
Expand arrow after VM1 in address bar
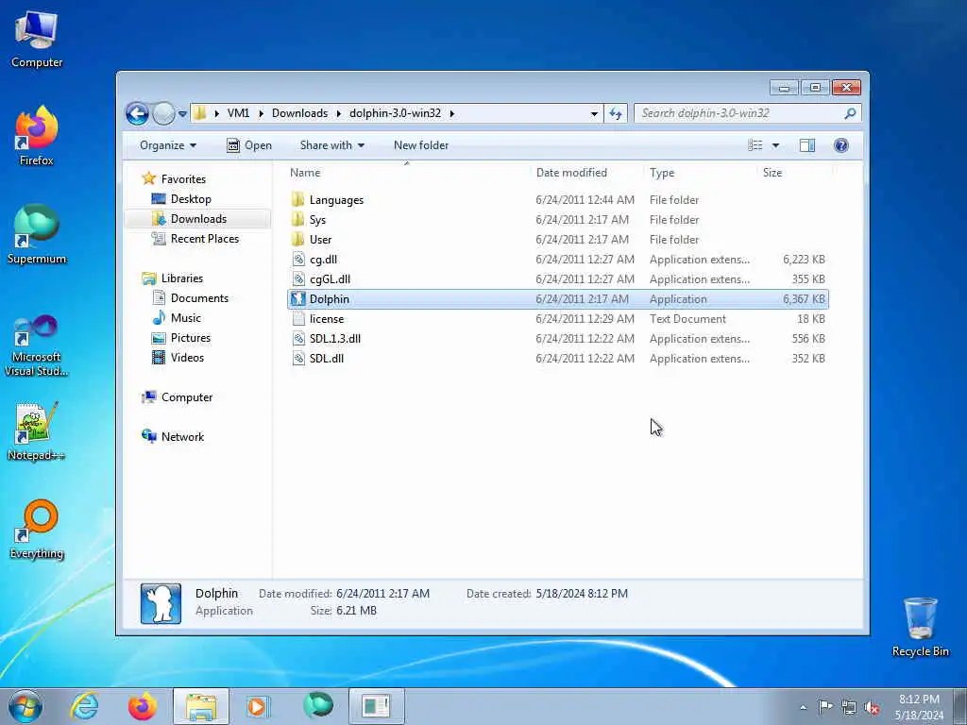[261, 113]
